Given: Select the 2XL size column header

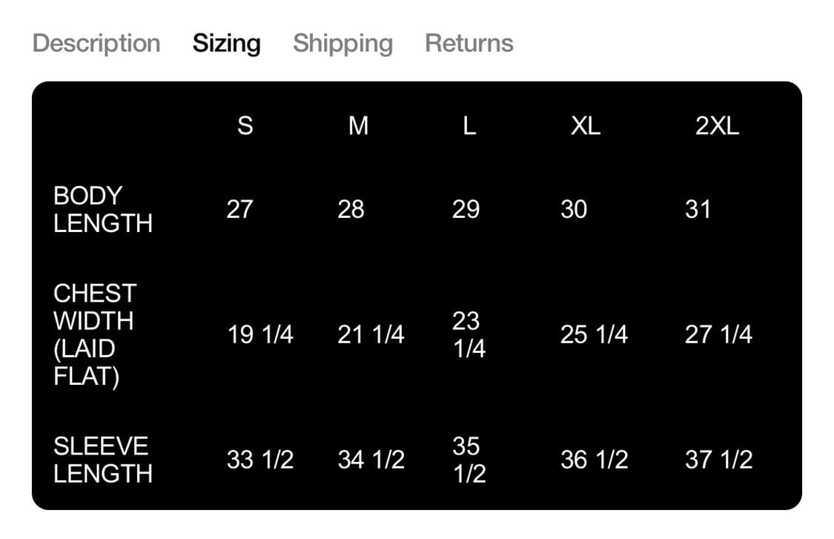Looking at the screenshot, I should pyautogui.click(x=717, y=126).
